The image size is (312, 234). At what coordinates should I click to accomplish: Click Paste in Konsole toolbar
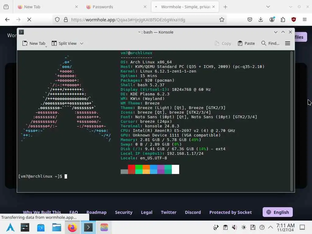pos(246,43)
